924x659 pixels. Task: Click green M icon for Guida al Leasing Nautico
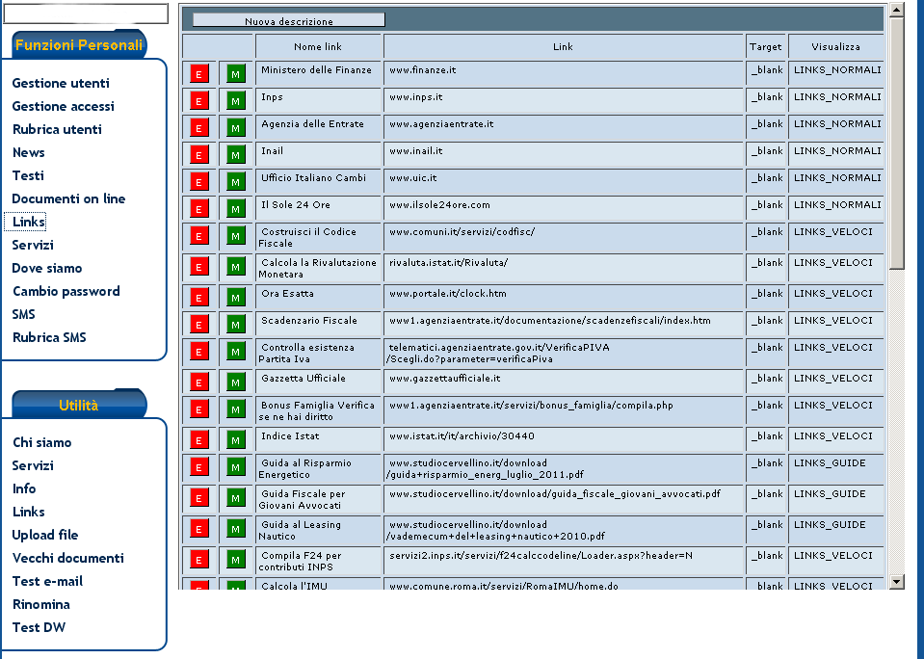pos(236,529)
